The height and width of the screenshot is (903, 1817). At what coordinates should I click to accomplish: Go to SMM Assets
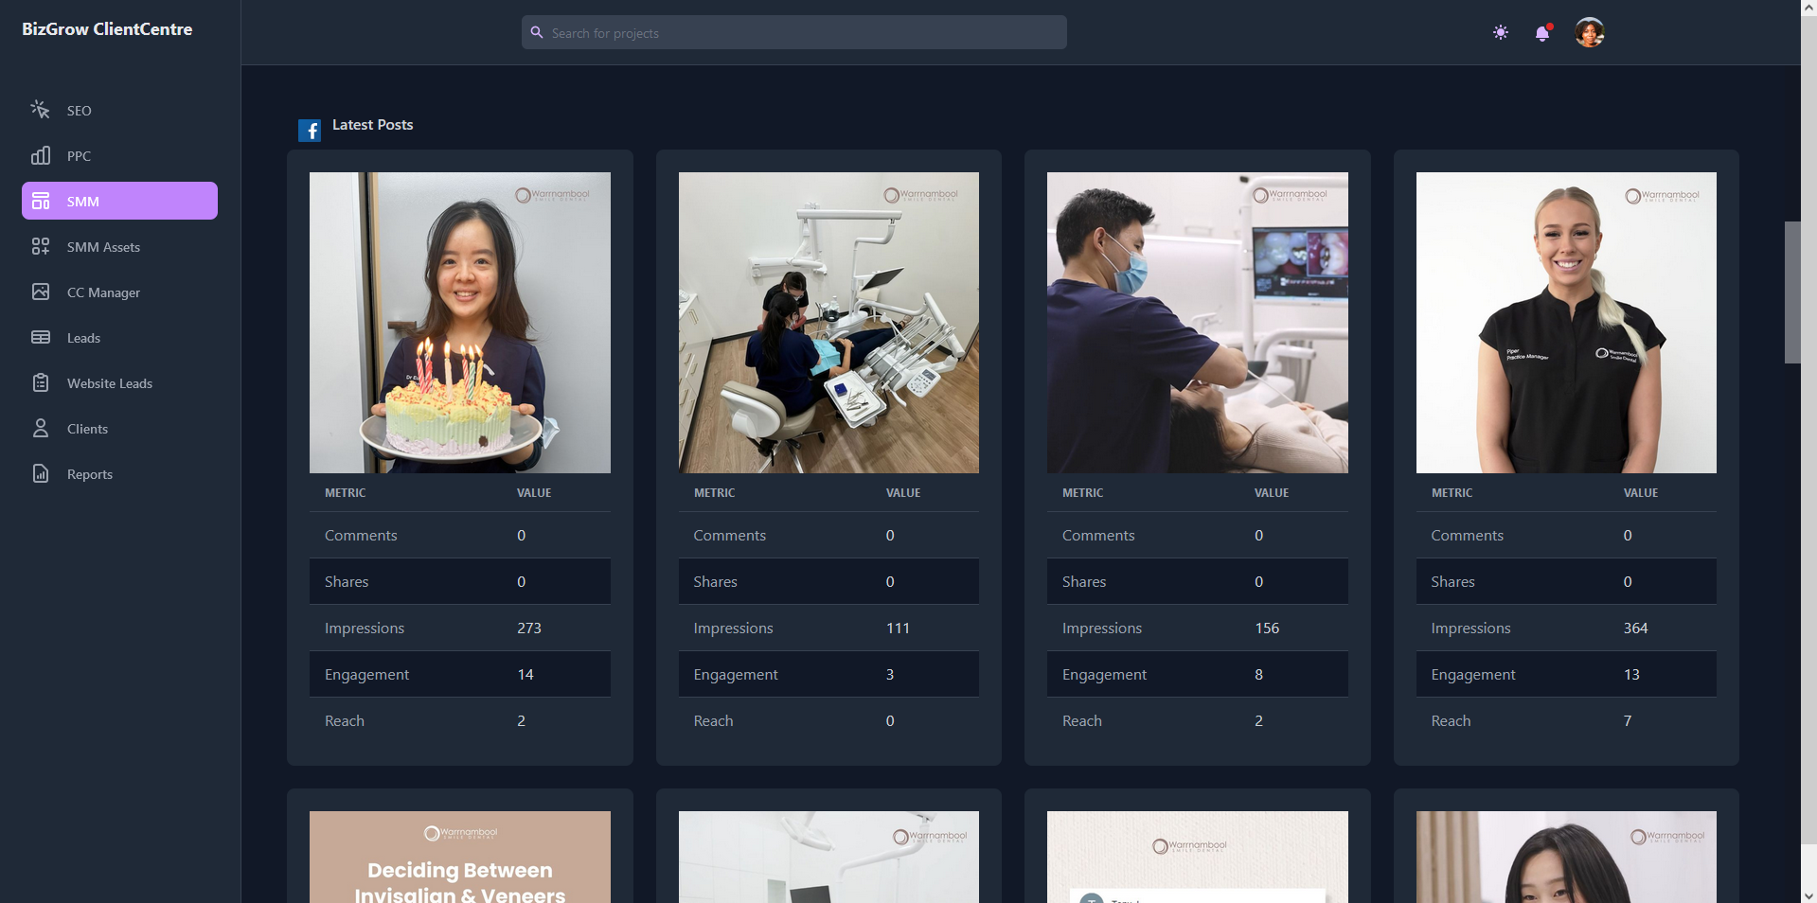coord(119,246)
